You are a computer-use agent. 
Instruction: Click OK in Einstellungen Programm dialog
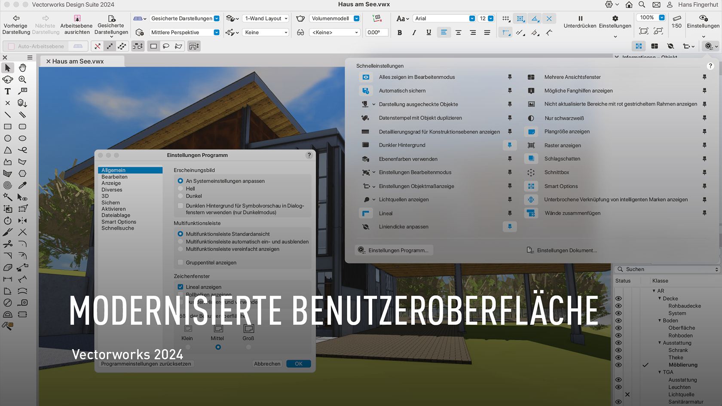[299, 364]
